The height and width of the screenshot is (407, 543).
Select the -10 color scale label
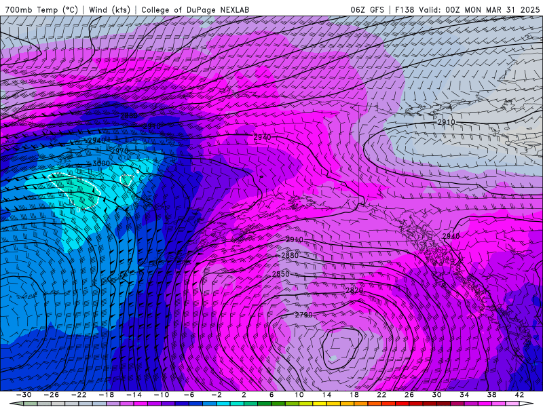click(161, 395)
